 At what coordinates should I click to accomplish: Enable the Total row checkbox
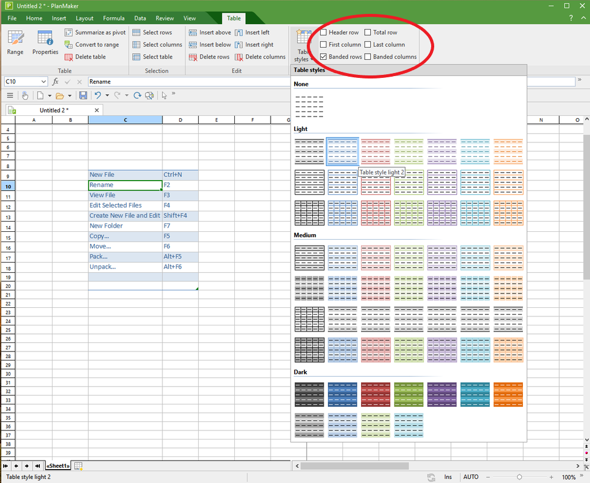click(368, 33)
